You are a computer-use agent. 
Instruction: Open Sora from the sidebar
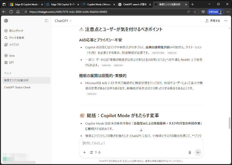click(12, 55)
